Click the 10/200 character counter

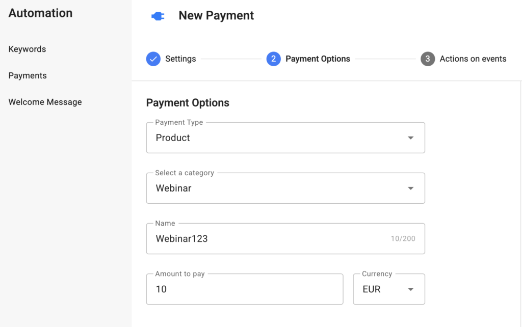tap(403, 239)
